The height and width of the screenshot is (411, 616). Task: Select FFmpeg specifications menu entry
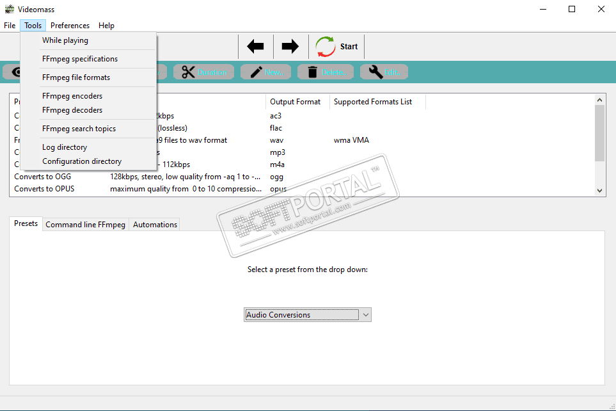[x=88, y=59]
